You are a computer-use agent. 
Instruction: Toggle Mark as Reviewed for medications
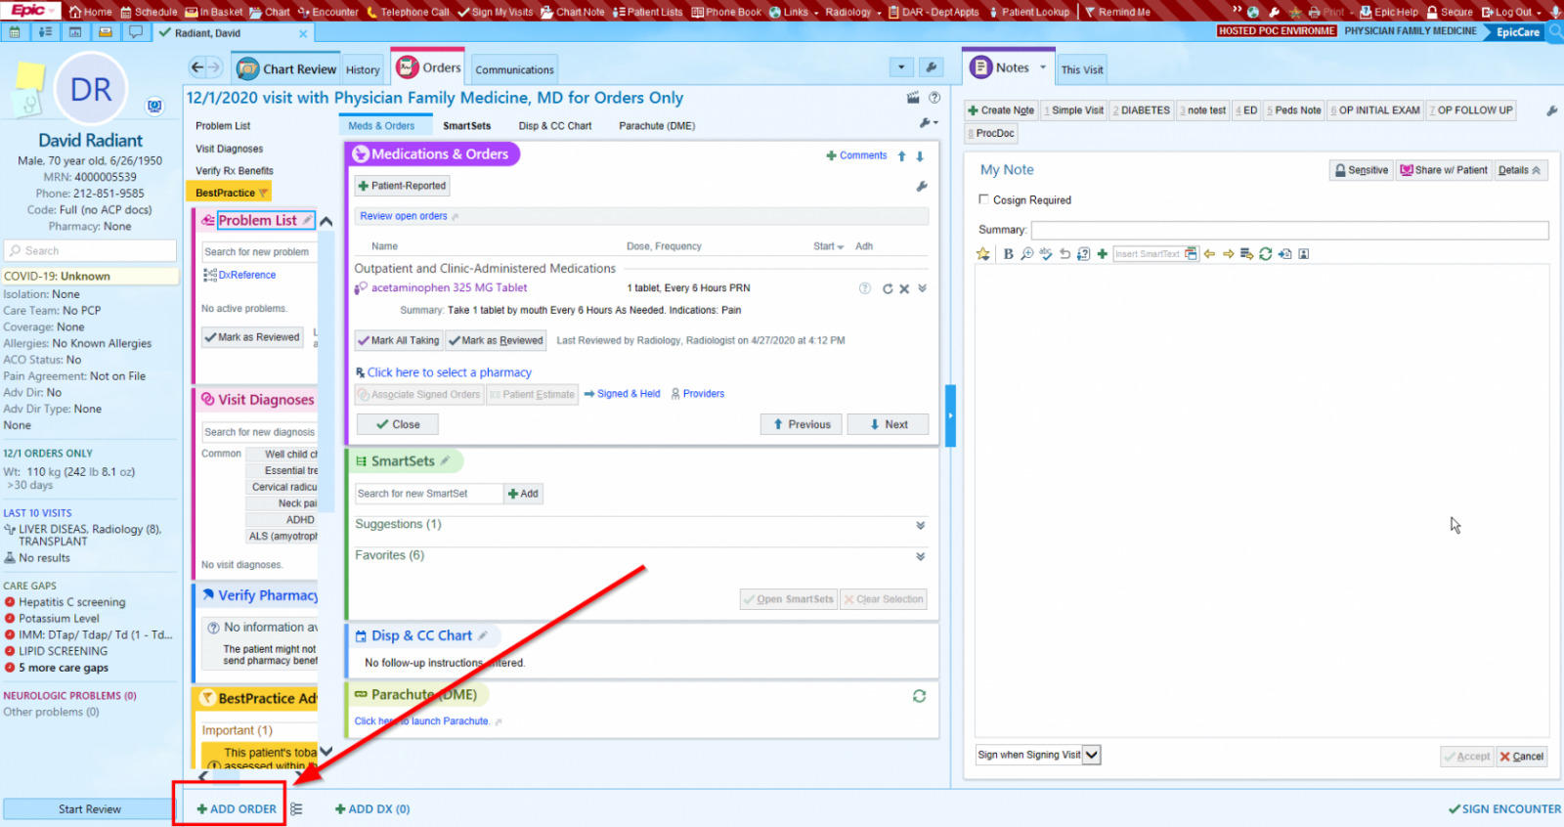pyautogui.click(x=496, y=340)
